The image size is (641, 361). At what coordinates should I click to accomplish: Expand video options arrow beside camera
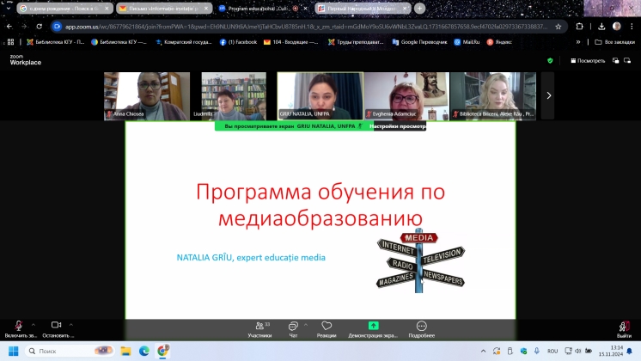(71, 322)
